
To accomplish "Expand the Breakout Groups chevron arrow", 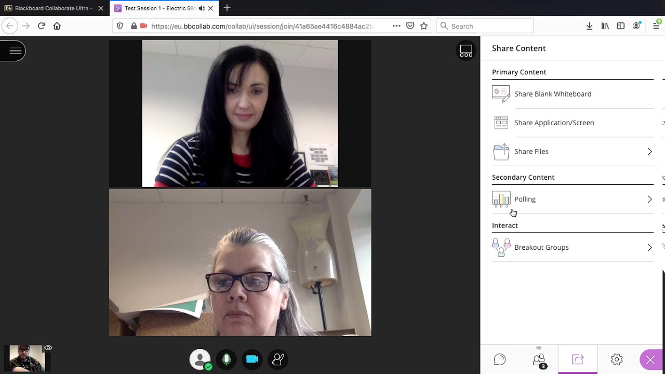I will (x=649, y=247).
